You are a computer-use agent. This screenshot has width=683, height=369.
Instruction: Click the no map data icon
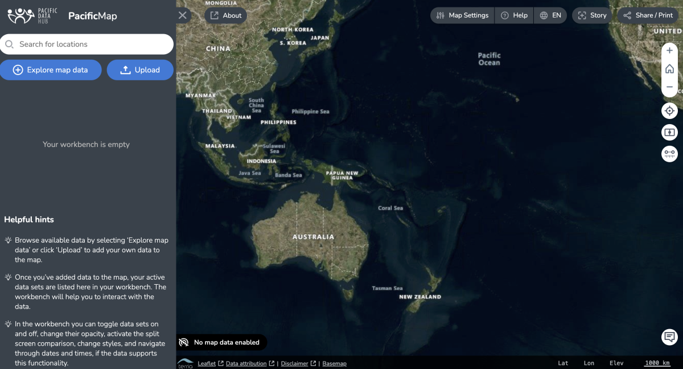[x=184, y=342]
